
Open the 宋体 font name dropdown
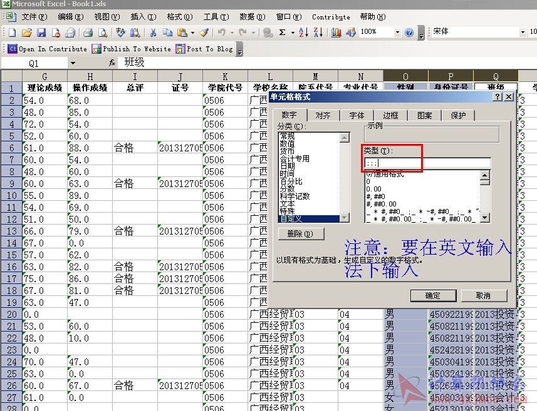click(x=523, y=33)
